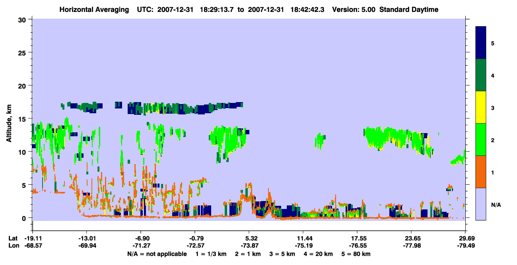Image resolution: width=517 pixels, height=265 pixels.
Task: Click longitude value -68.57
Action: pyautogui.click(x=33, y=246)
